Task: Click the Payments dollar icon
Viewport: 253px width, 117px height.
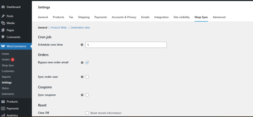Action: point(3,109)
